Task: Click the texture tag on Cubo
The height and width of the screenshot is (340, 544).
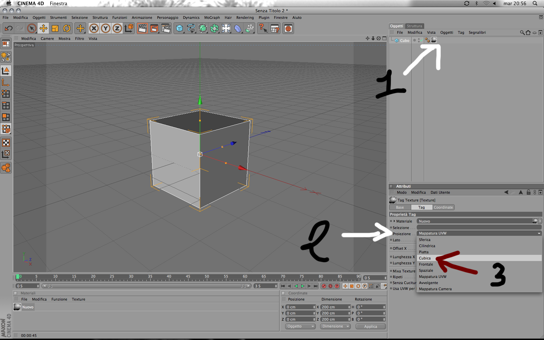Action: (x=434, y=40)
